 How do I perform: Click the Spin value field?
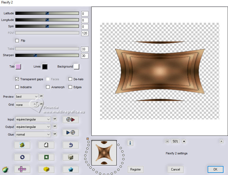click(x=85, y=26)
